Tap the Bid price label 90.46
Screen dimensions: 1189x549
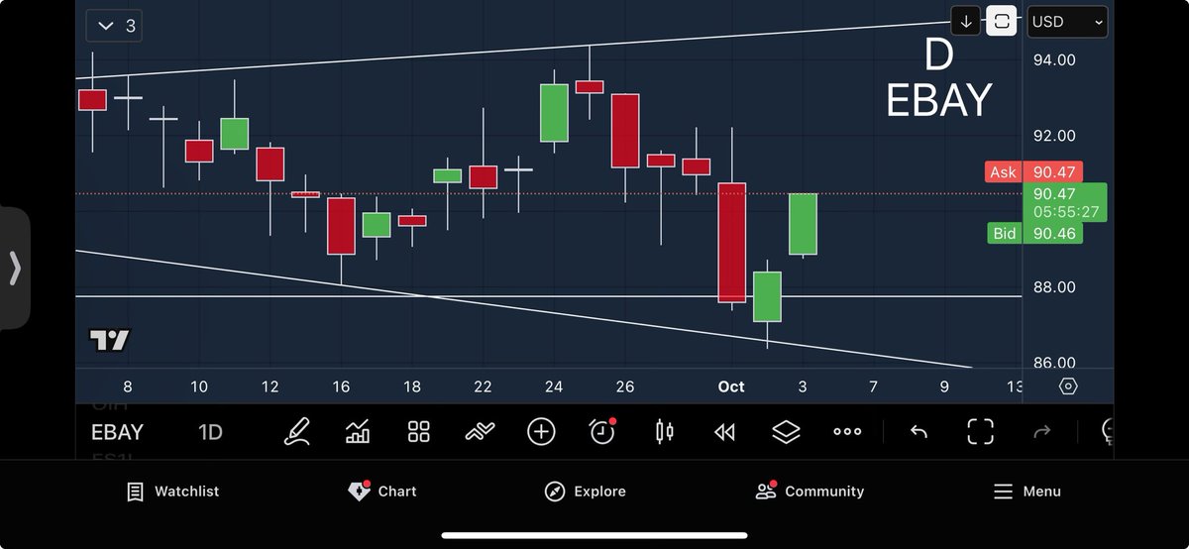click(x=1034, y=234)
